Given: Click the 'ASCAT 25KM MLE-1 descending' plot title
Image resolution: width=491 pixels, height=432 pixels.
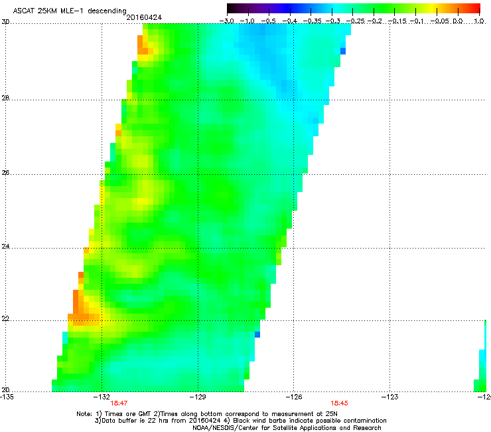Looking at the screenshot, I should click(x=70, y=11).
